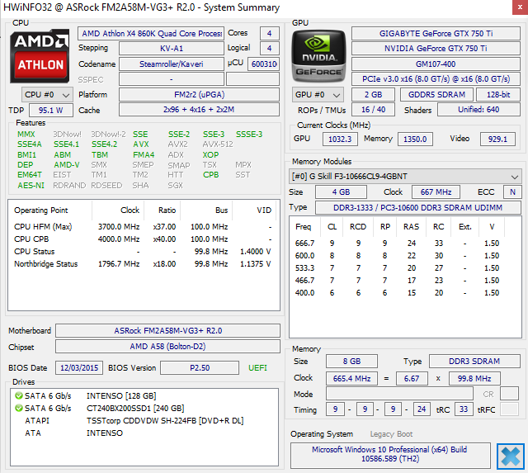
Task: Click the module Clock value 667 MHz
Action: point(436,192)
